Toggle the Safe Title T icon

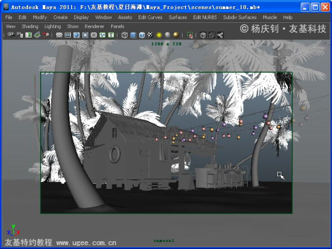click(111, 35)
